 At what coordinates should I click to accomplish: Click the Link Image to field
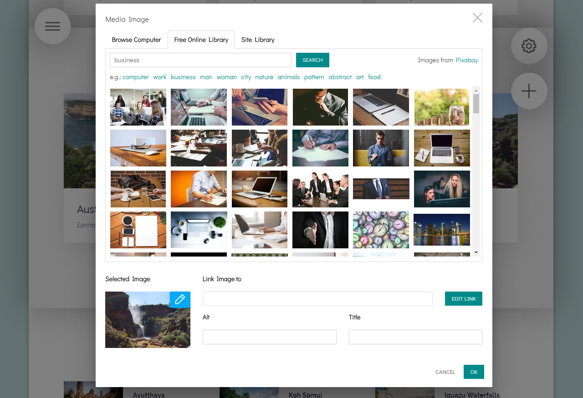tap(317, 299)
